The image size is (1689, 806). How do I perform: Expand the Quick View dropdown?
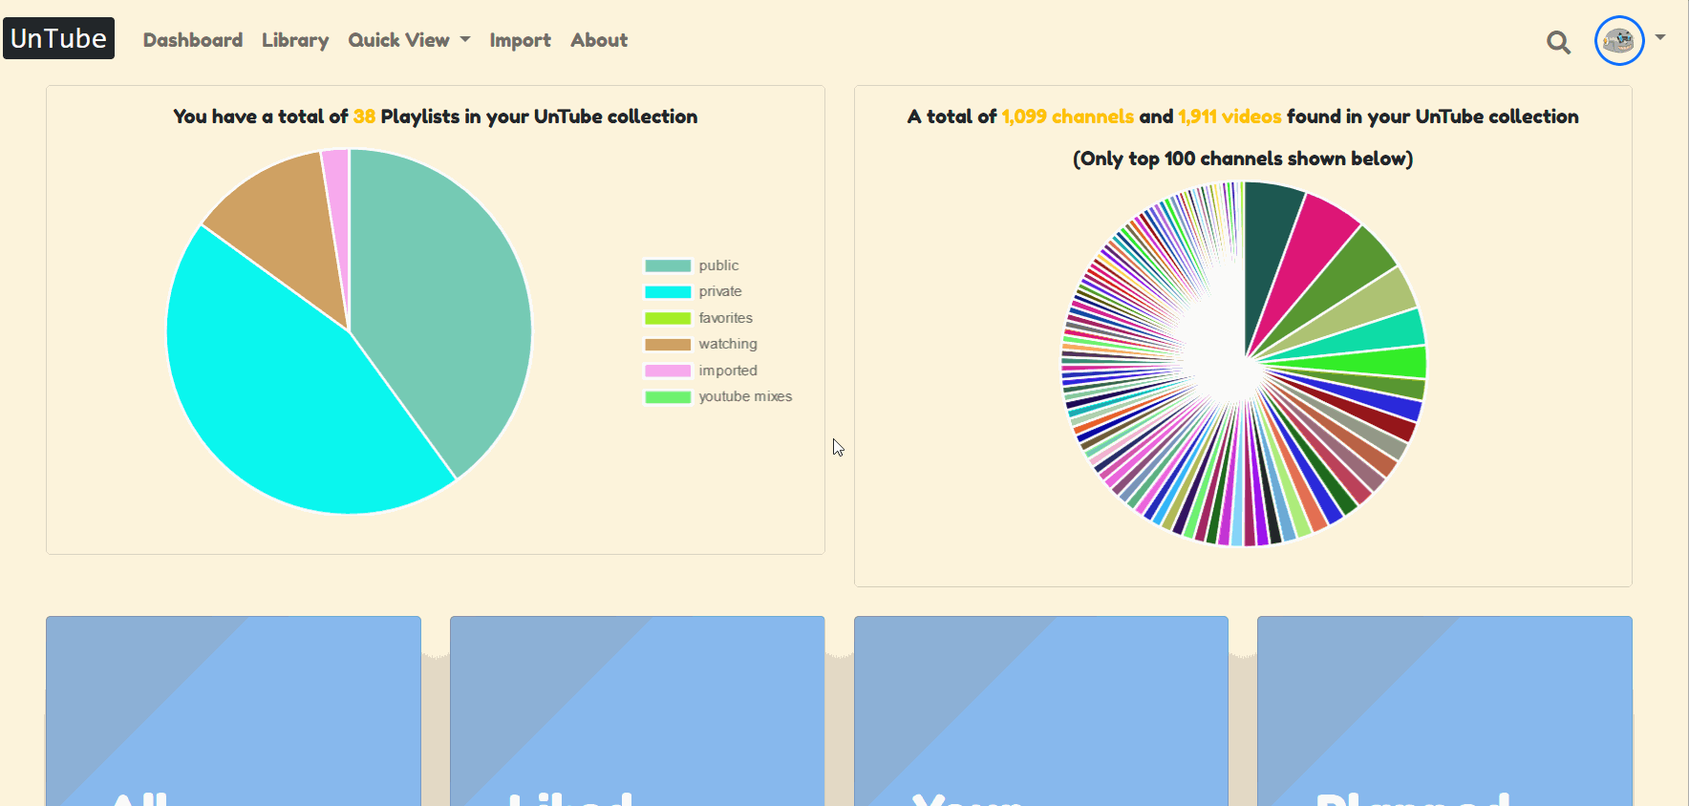409,40
